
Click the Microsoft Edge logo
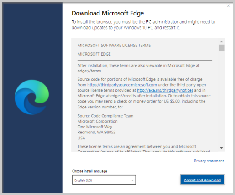(x=32, y=97)
